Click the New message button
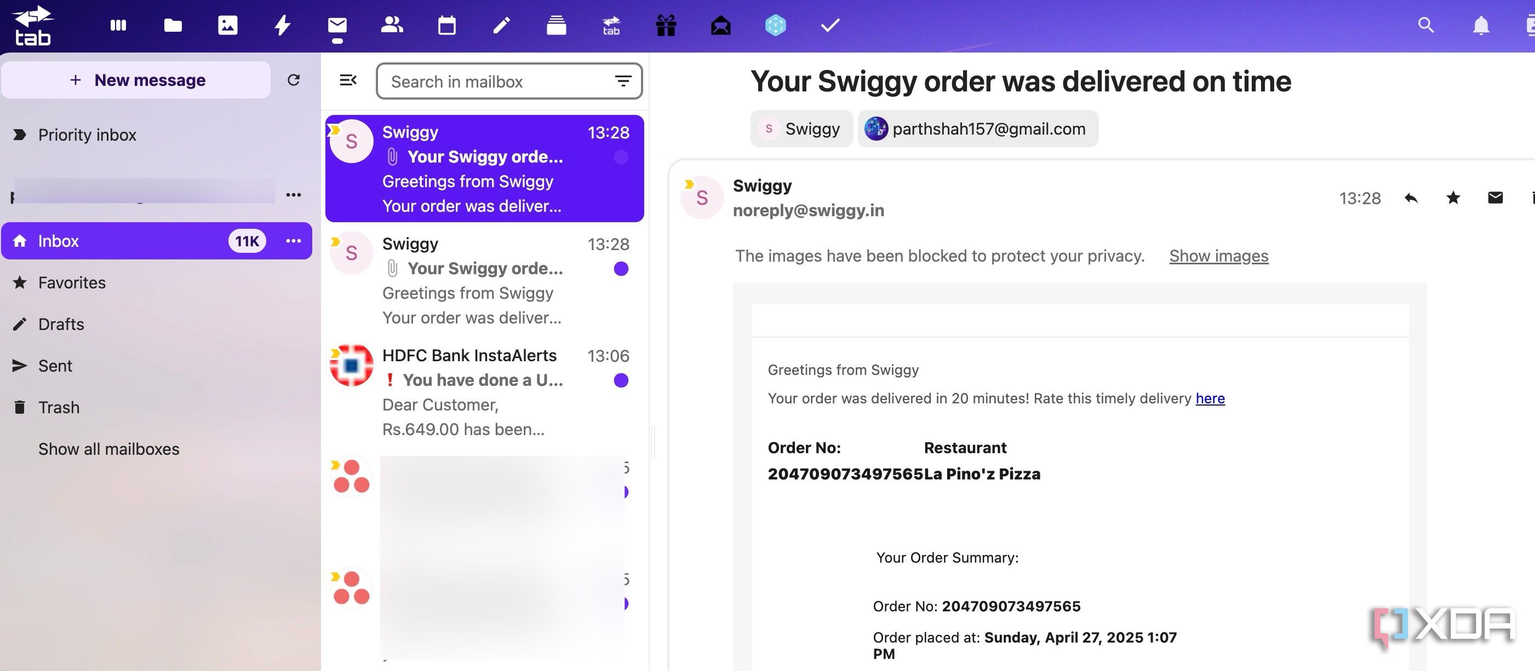Image resolution: width=1535 pixels, height=671 pixels. (136, 80)
